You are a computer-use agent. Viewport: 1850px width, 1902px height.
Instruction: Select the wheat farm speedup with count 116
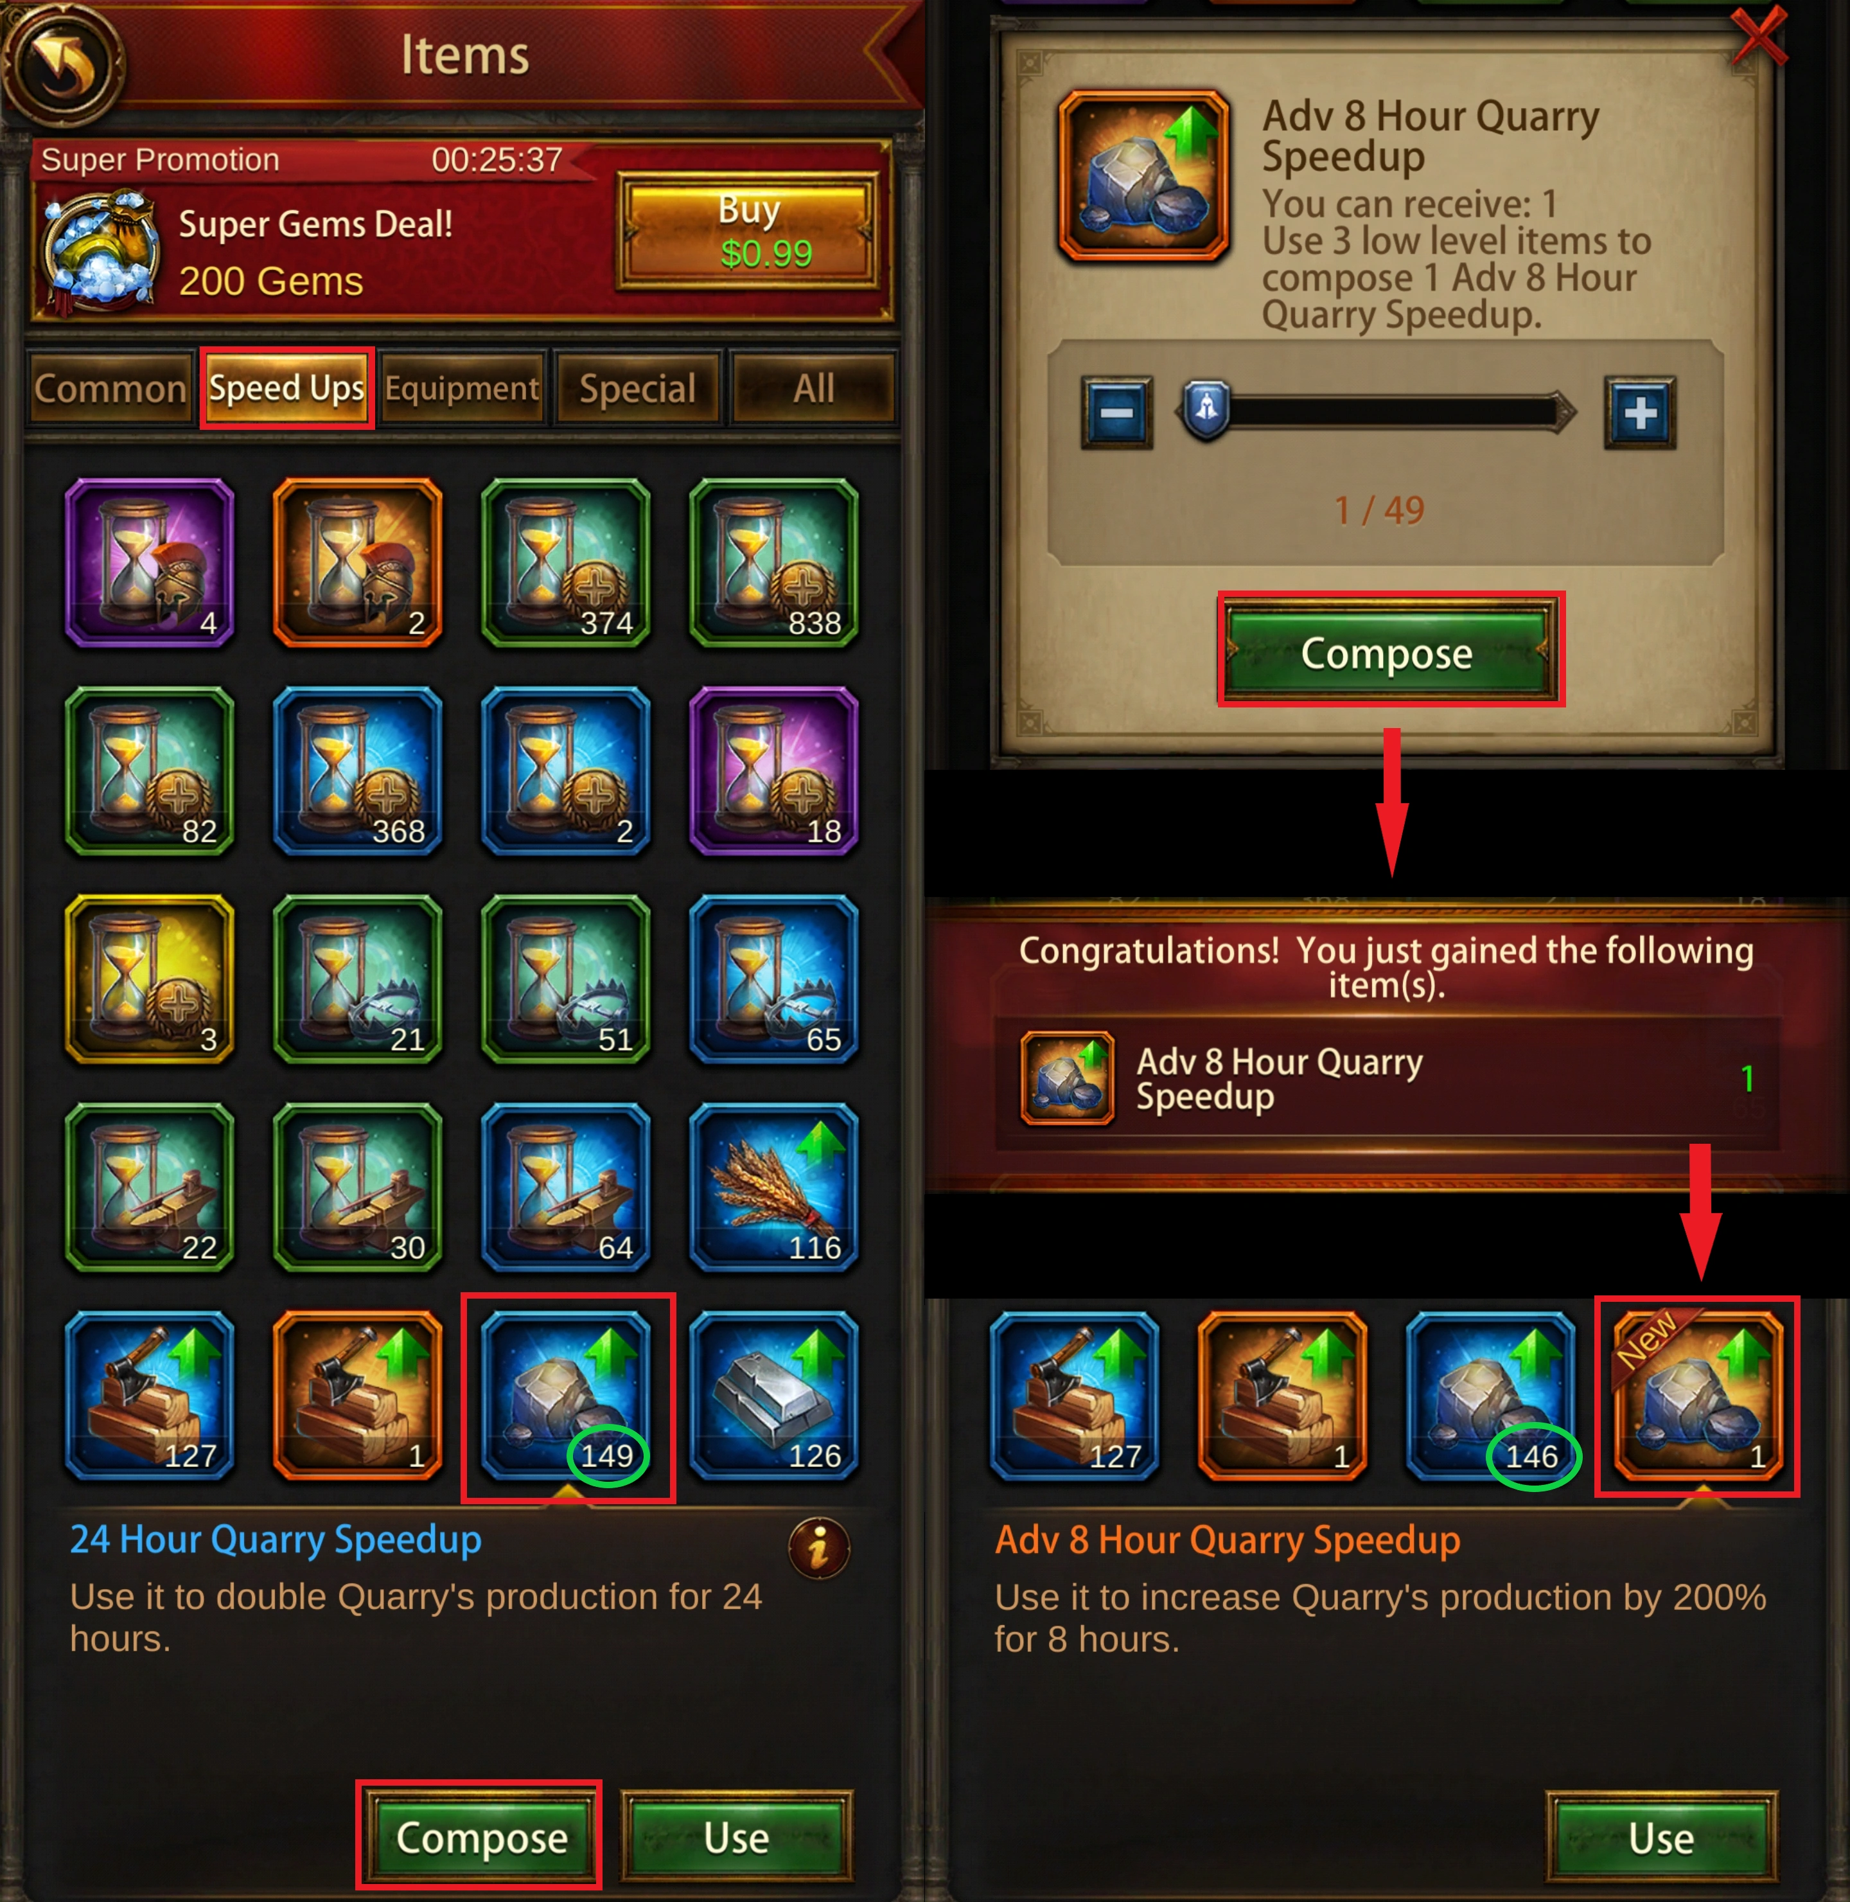pos(773,1187)
